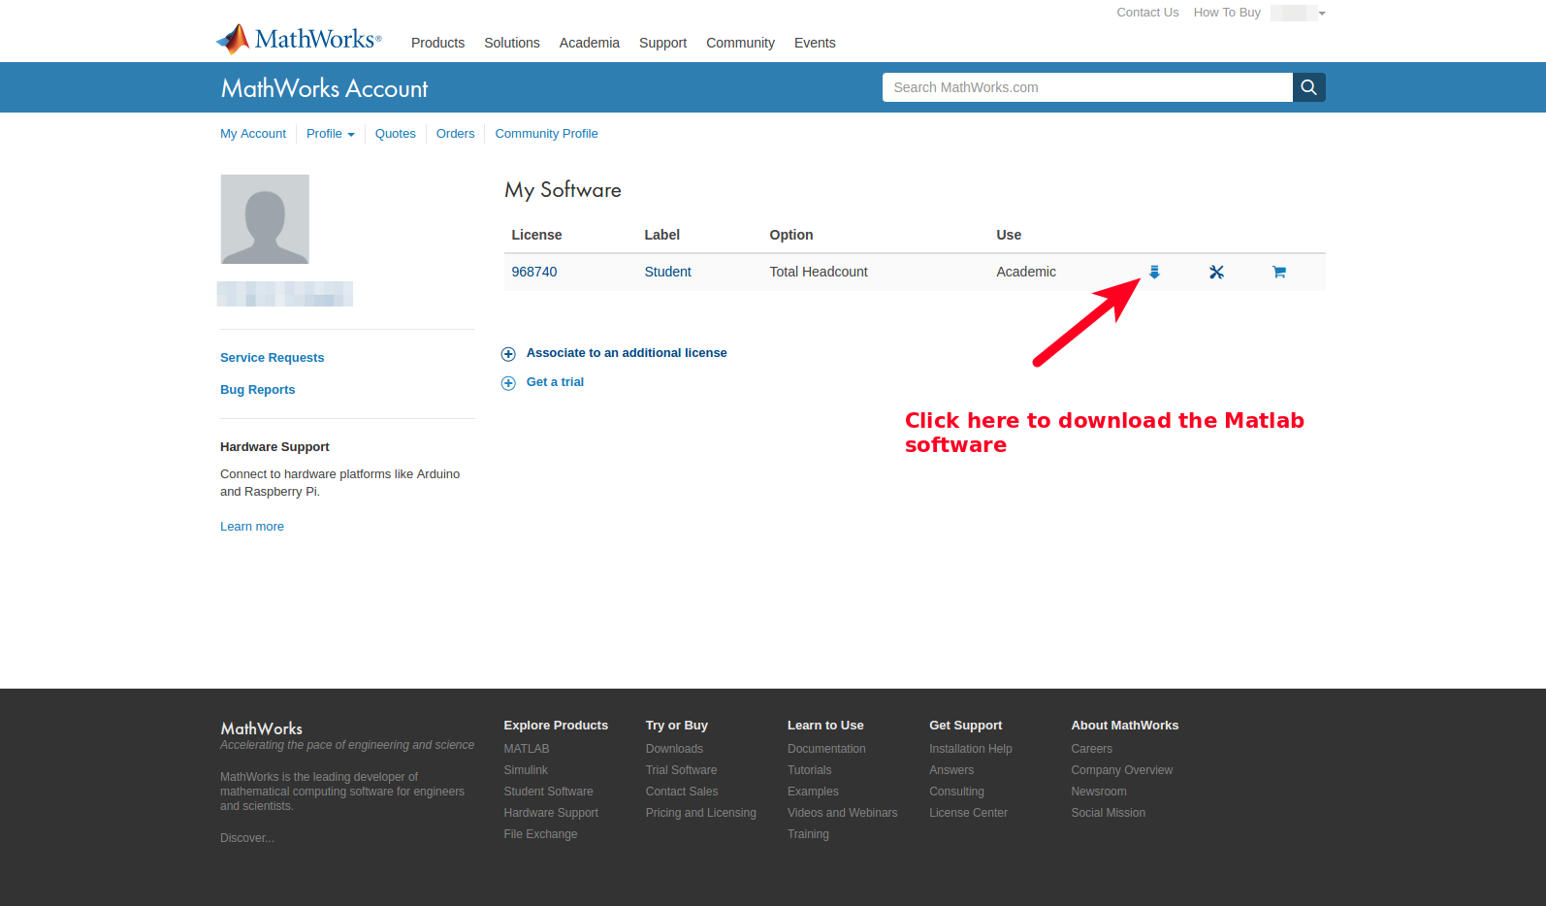Screen dimensions: 1546x906
Task: Click Learn more under Hardware Support
Action: [x=252, y=527]
